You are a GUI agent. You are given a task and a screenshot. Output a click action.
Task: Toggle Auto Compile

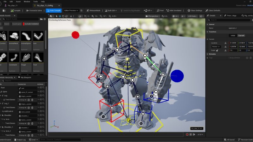(54, 10)
